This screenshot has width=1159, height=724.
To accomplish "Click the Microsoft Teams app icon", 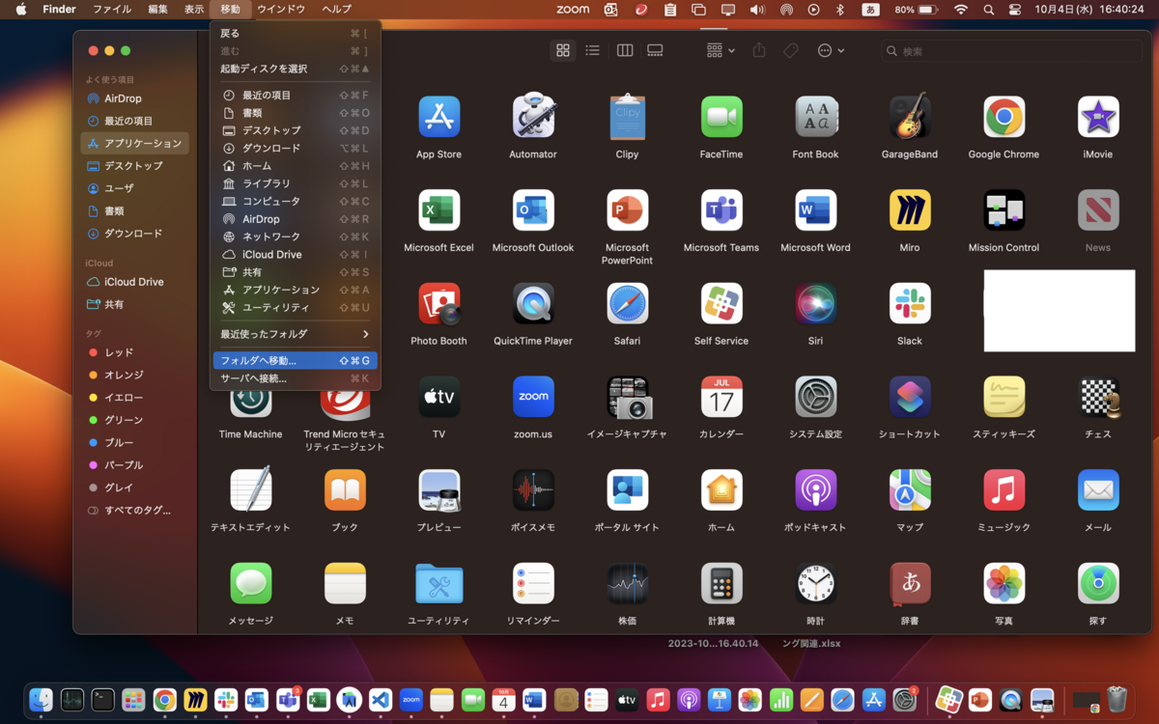I will click(x=721, y=210).
